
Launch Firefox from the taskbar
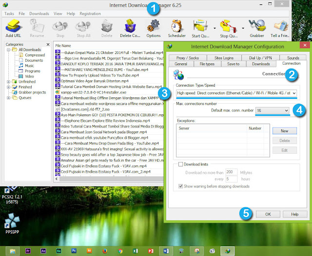[x=105, y=251]
